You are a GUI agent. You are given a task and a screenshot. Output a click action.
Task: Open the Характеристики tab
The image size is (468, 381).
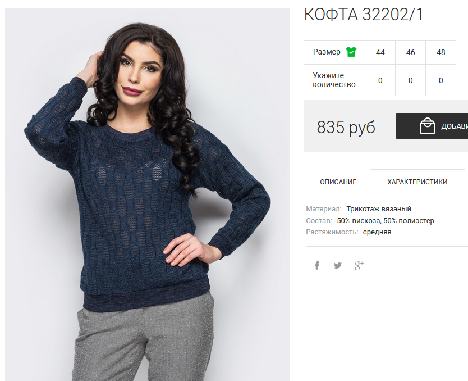pos(417,182)
